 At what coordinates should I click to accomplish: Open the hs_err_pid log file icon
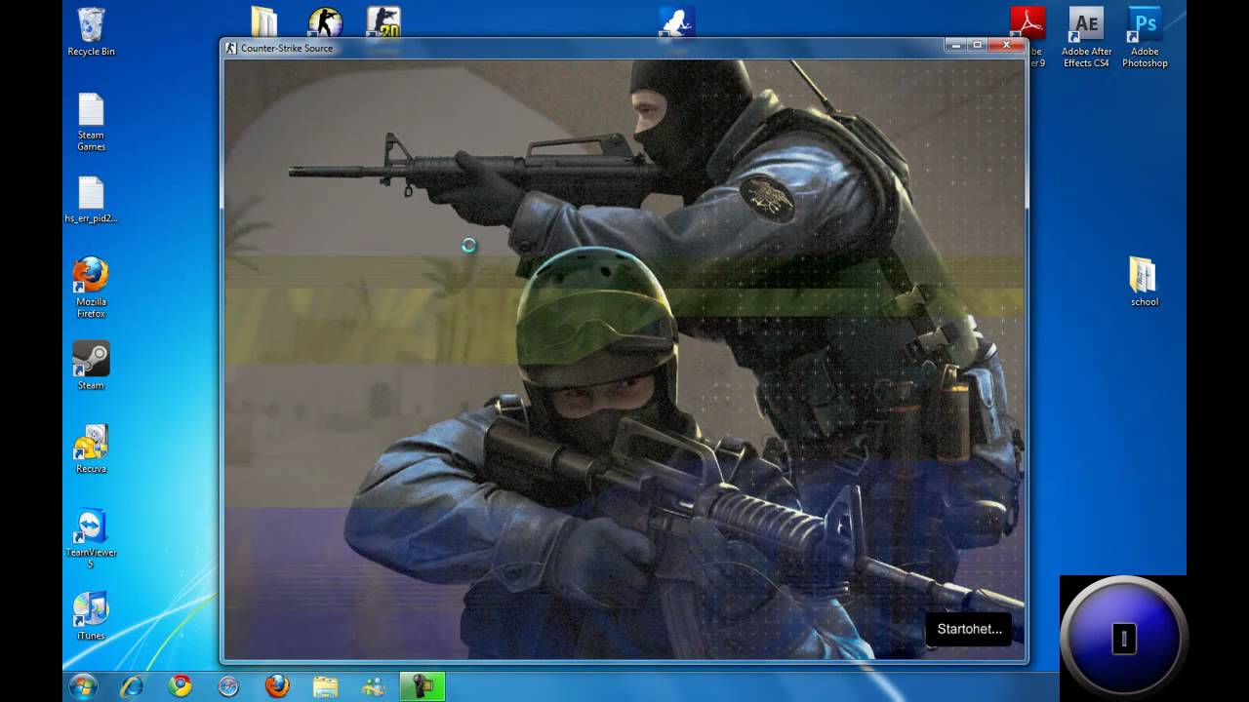click(91, 200)
